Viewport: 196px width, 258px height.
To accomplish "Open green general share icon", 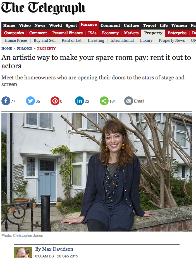I will (x=104, y=101).
